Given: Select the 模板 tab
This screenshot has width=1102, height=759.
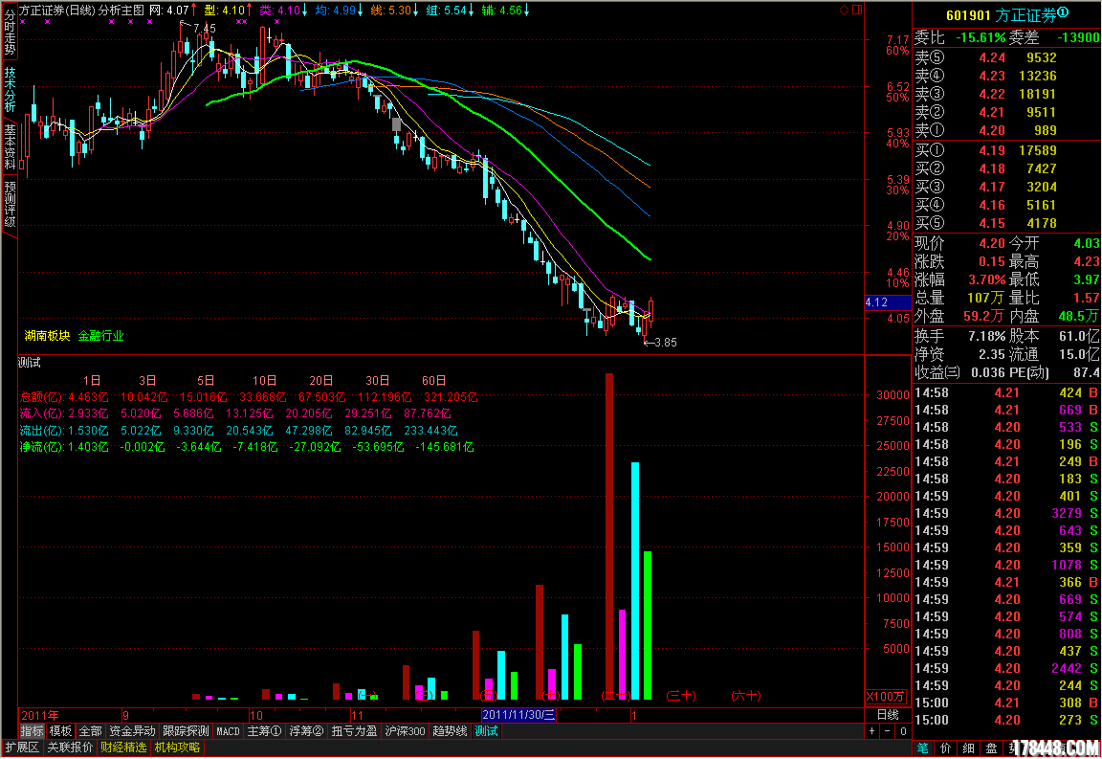Looking at the screenshot, I should (60, 731).
